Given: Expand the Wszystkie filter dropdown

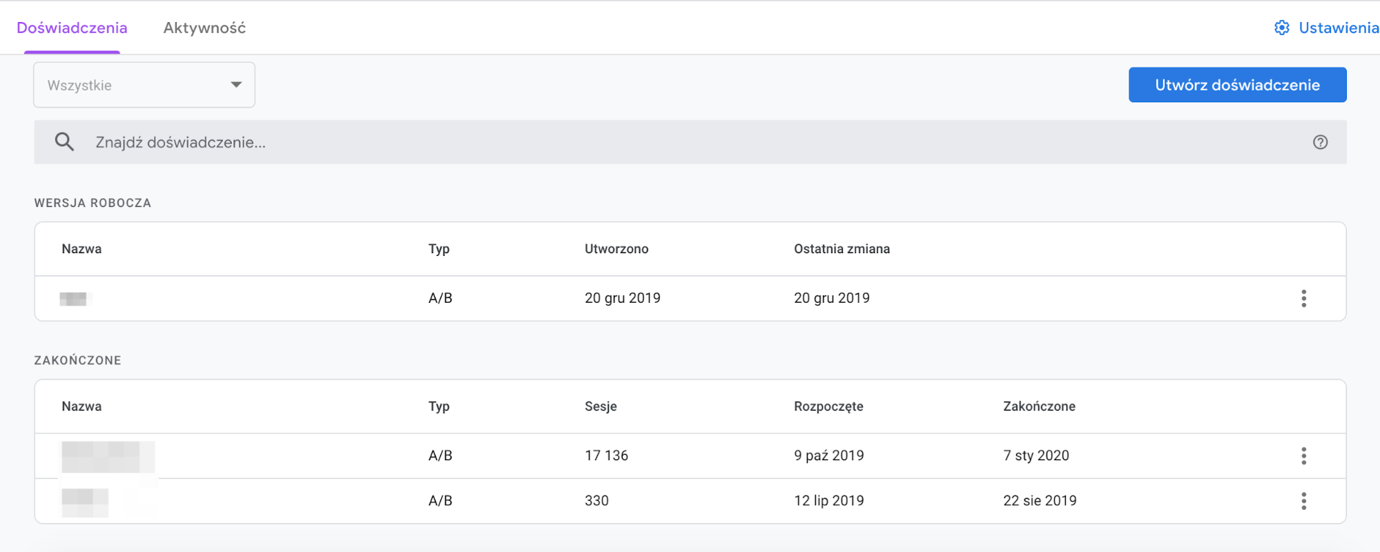Looking at the screenshot, I should coord(144,85).
